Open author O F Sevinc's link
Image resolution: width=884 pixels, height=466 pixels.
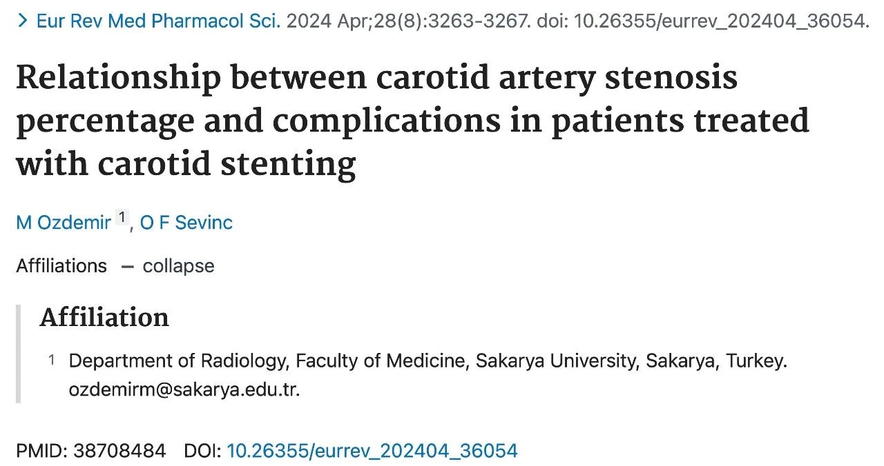click(186, 223)
